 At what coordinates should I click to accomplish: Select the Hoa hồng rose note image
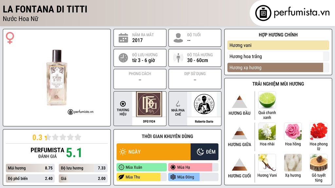pyautogui.click(x=293, y=131)
